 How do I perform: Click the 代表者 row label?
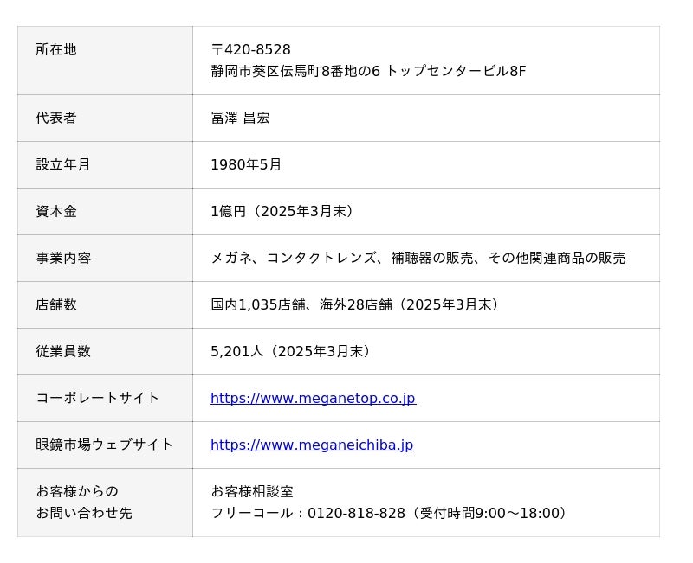tap(56, 118)
